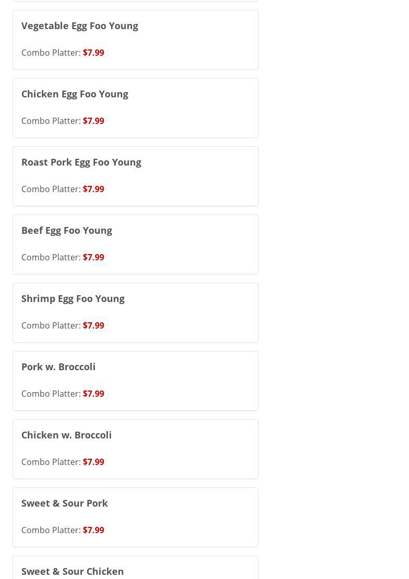
Task: Select the Sweet & Sour Chicken title
Action: (x=72, y=571)
